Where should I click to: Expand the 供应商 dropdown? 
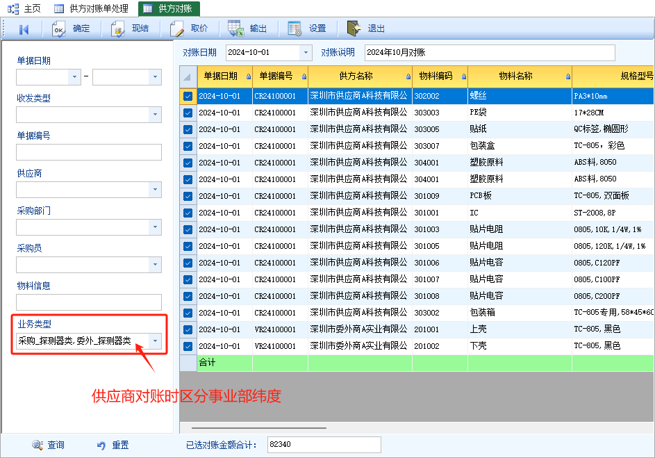pos(155,190)
